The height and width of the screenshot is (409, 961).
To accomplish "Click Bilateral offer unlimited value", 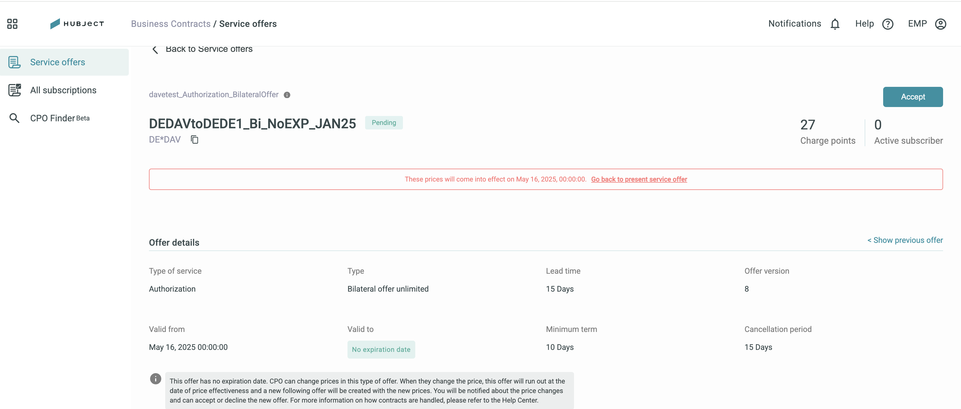I will coord(388,289).
